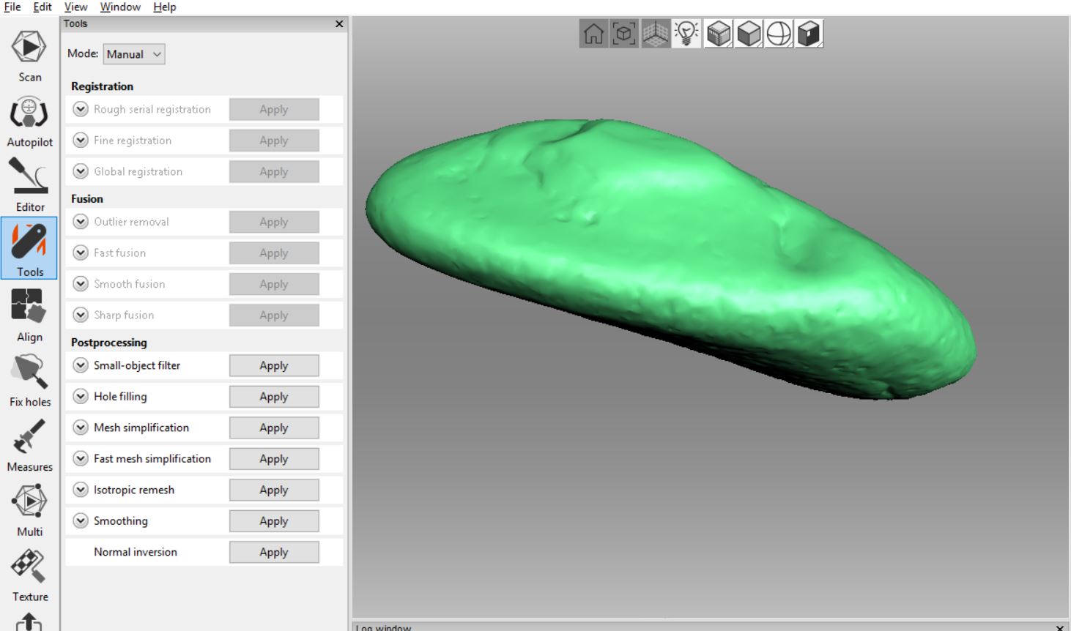
Task: Open the Fix holes tool
Action: click(x=29, y=381)
